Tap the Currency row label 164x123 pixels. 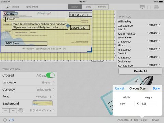tap(9, 90)
